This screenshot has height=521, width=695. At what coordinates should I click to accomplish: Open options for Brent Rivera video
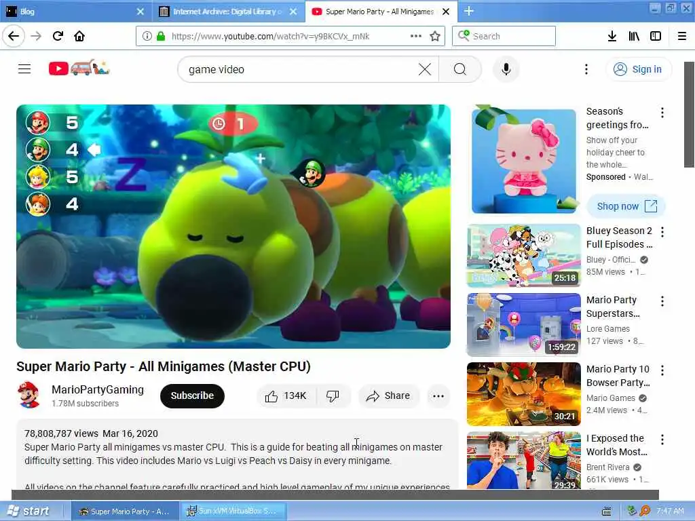pyautogui.click(x=662, y=440)
